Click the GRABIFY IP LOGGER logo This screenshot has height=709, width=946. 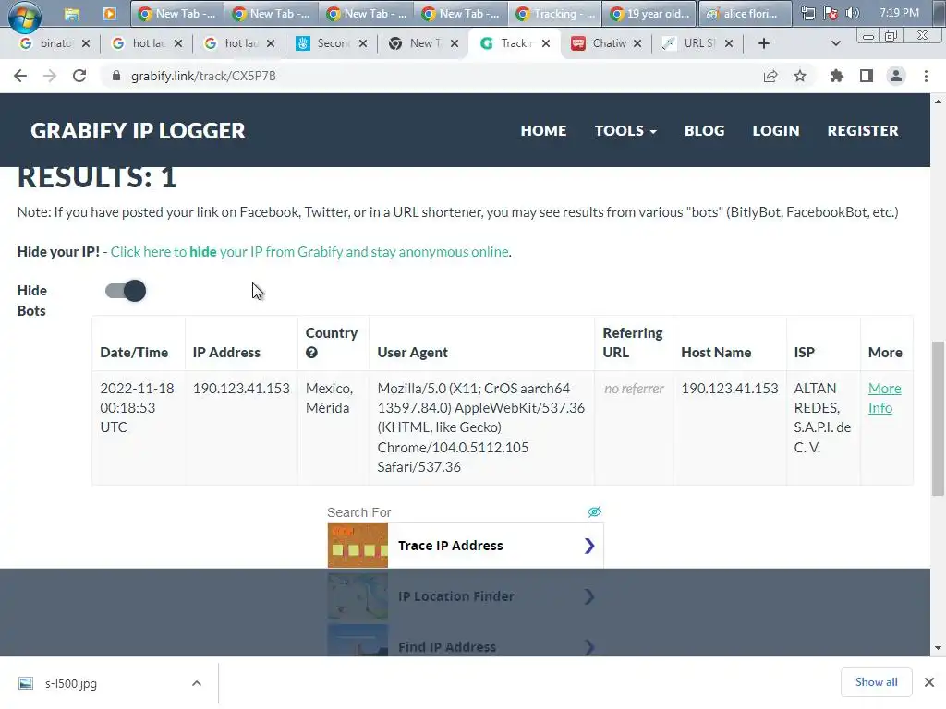139,131
